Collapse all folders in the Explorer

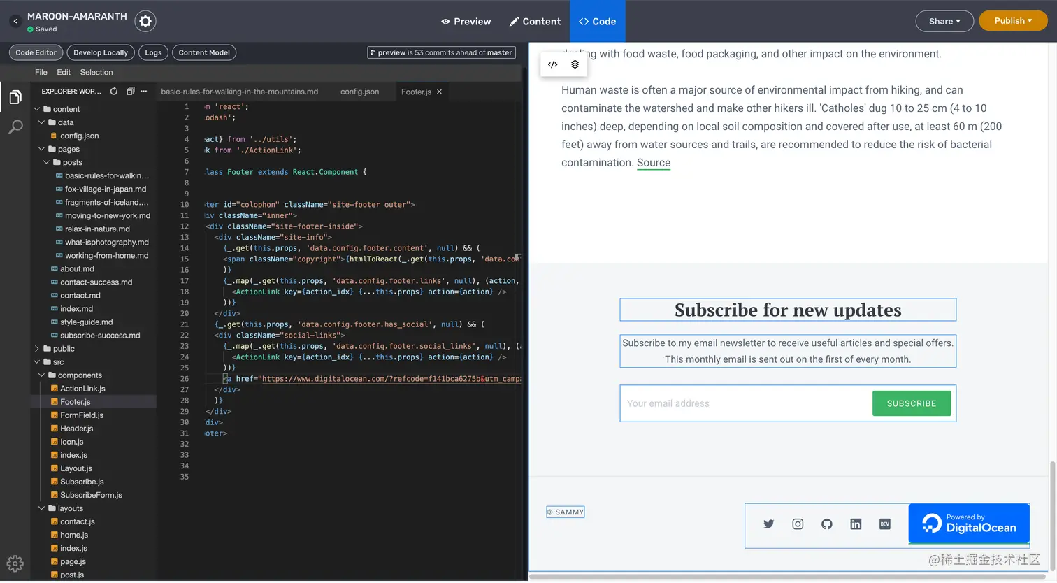129,91
